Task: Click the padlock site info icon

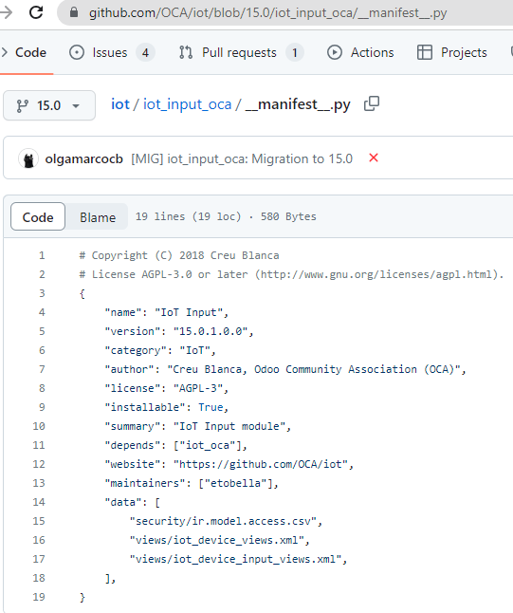Action: 73,12
